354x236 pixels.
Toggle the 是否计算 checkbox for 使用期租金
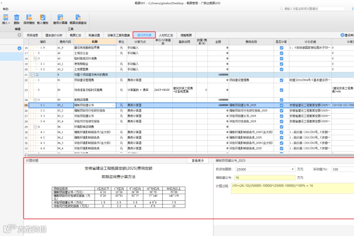pyautogui.click(x=281, y=64)
